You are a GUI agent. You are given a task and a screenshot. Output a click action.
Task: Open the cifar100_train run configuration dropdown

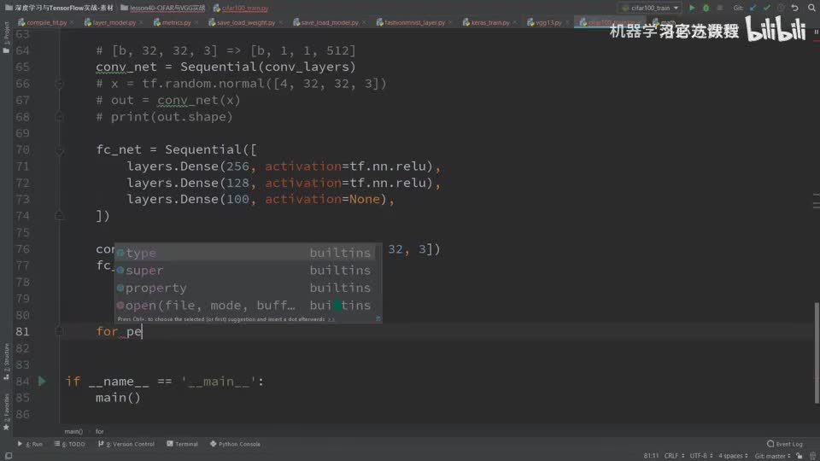(649, 8)
